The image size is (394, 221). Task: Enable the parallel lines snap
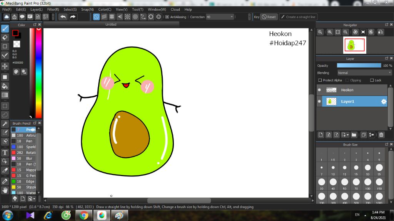104,17
